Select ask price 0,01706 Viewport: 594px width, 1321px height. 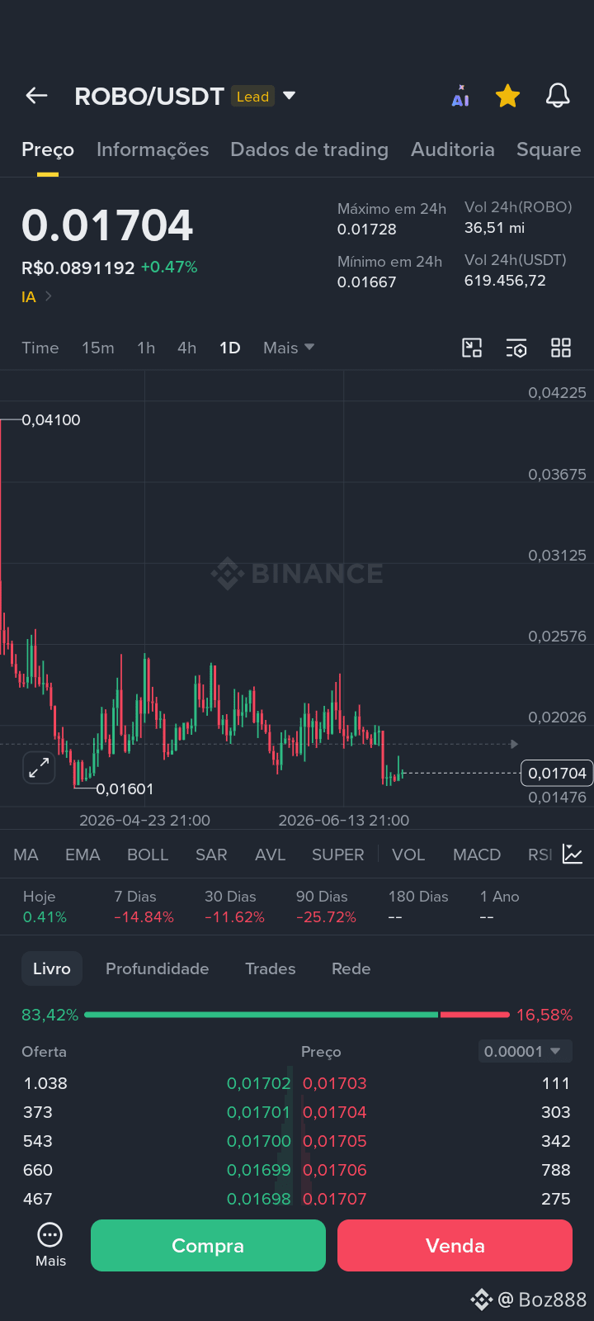point(335,1170)
